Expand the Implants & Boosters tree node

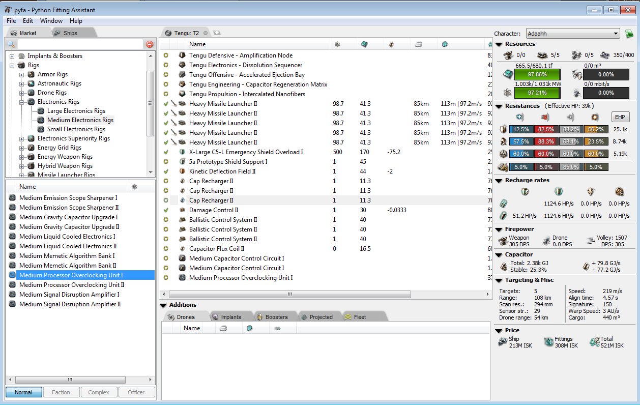(12, 56)
